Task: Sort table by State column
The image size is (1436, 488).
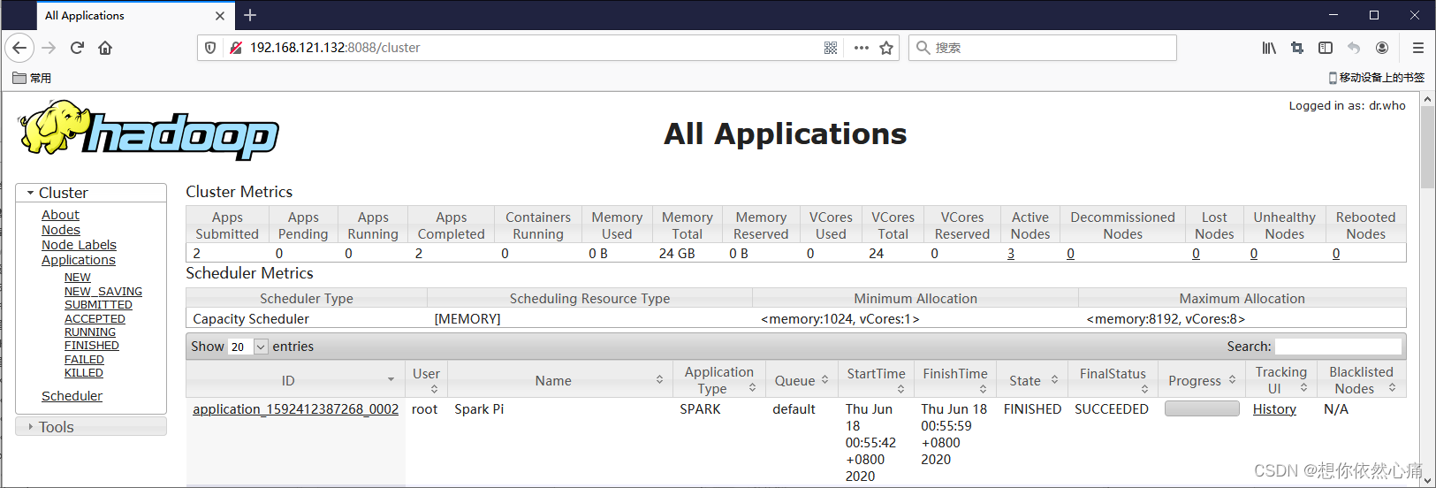Action: point(1032,380)
